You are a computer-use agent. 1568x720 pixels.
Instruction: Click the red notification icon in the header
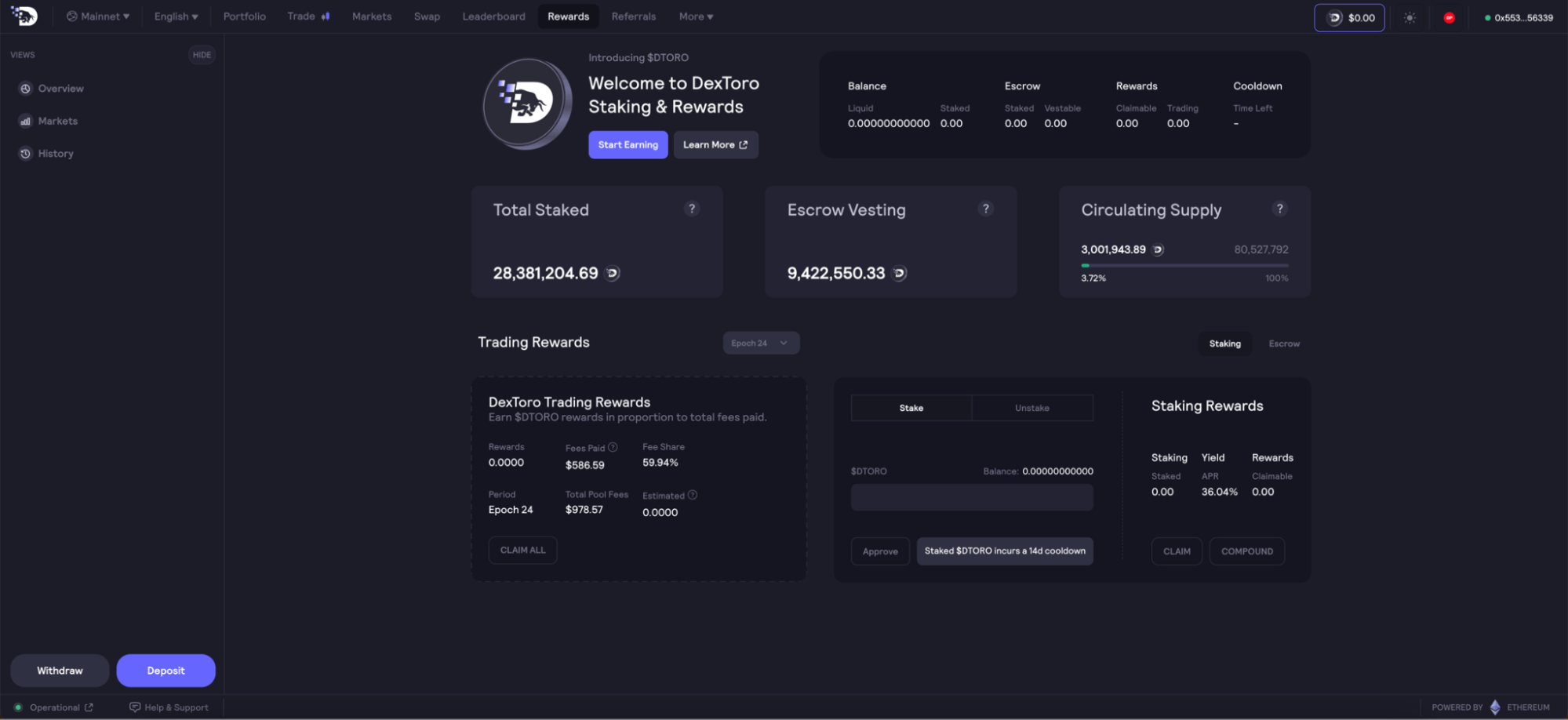coord(1449,17)
